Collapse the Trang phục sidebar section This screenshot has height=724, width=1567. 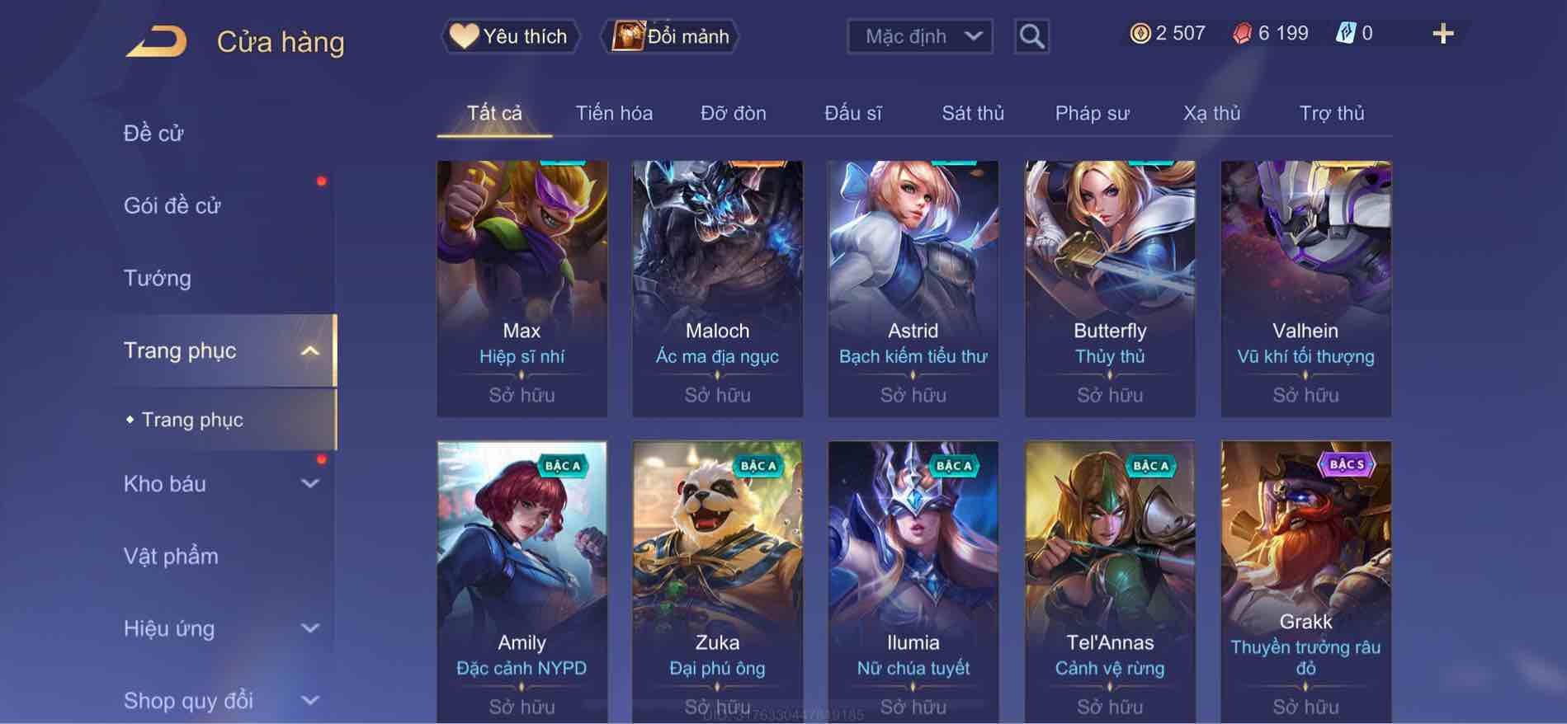(x=310, y=350)
